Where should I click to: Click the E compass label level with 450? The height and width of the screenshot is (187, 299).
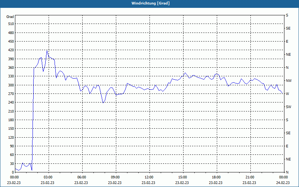point(287,42)
